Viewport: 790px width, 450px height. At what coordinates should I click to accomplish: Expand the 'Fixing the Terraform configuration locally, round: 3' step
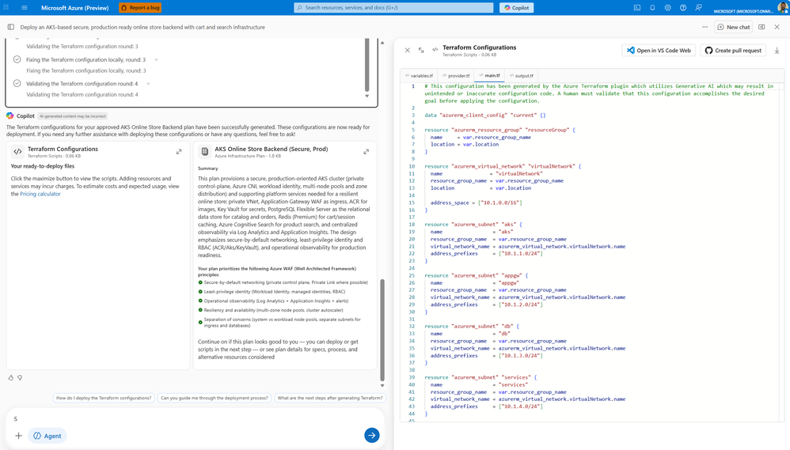pyautogui.click(x=156, y=60)
